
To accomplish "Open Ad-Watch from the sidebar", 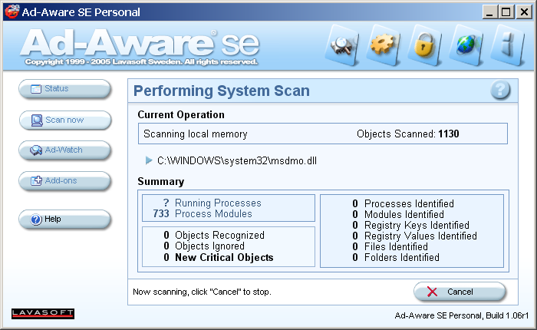I will [x=64, y=150].
